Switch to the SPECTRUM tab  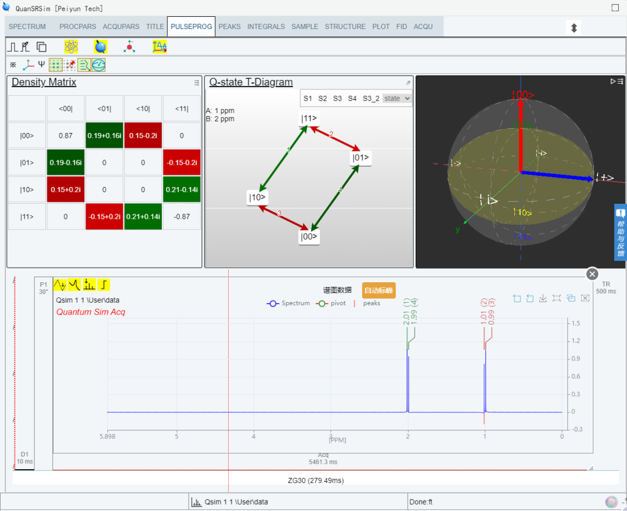click(27, 27)
